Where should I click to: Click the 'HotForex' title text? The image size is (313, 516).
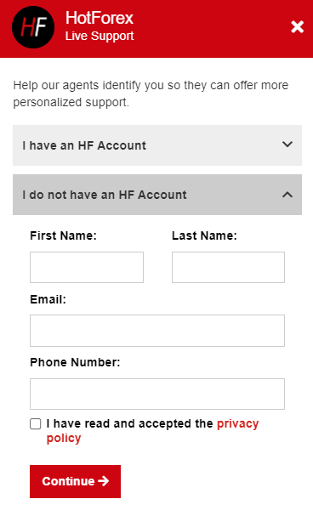[99, 18]
